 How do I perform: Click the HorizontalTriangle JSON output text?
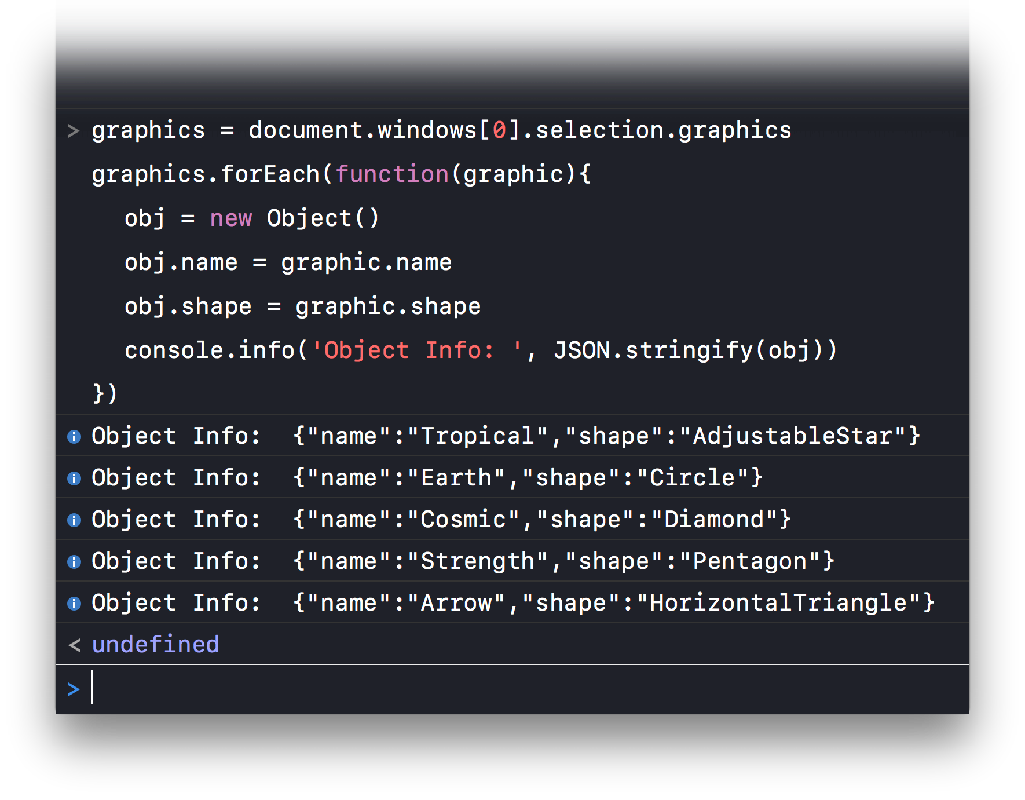(x=613, y=603)
